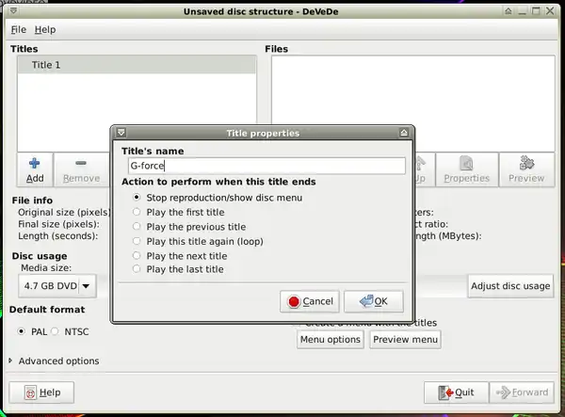Click the Help lifebuoy icon button
Screen dimensions: 565x417
[30, 393]
